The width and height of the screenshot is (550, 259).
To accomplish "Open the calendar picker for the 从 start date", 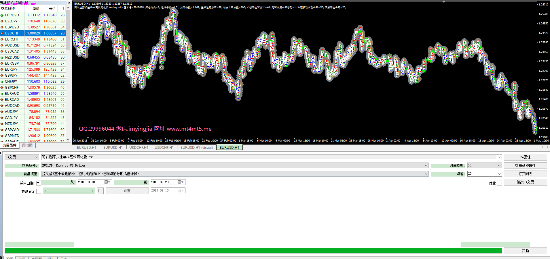I will [107, 182].
